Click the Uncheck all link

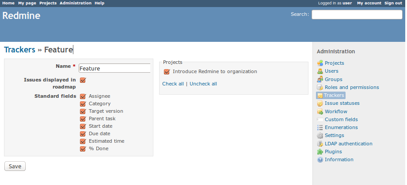click(x=203, y=84)
